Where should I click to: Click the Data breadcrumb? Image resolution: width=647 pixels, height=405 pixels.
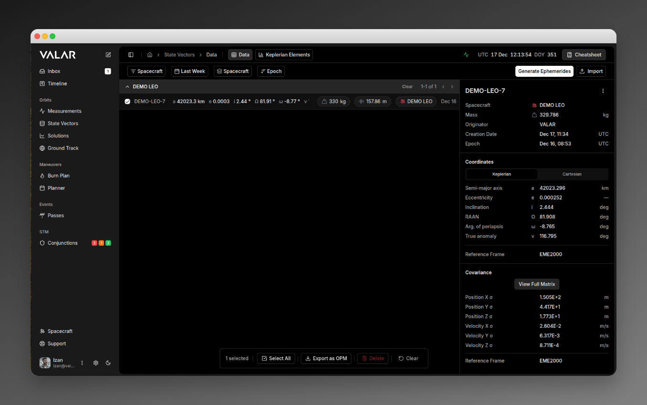(211, 55)
